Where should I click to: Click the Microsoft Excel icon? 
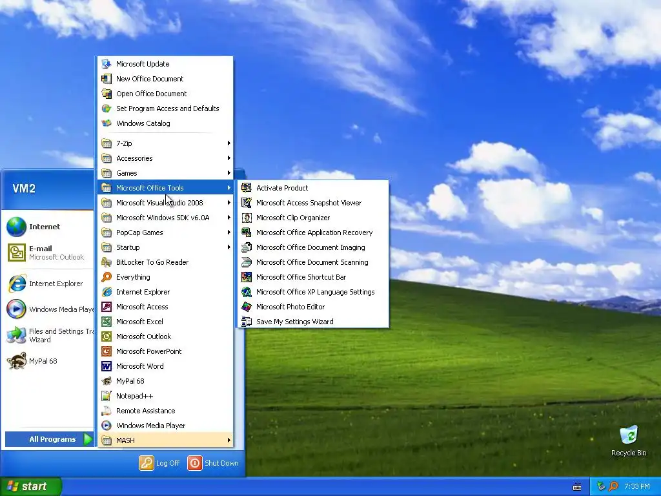[x=107, y=322]
